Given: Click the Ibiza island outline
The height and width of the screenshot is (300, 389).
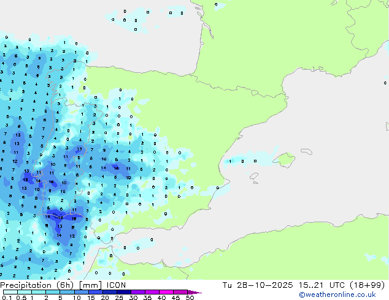Looking at the screenshot, I should tap(254, 176).
